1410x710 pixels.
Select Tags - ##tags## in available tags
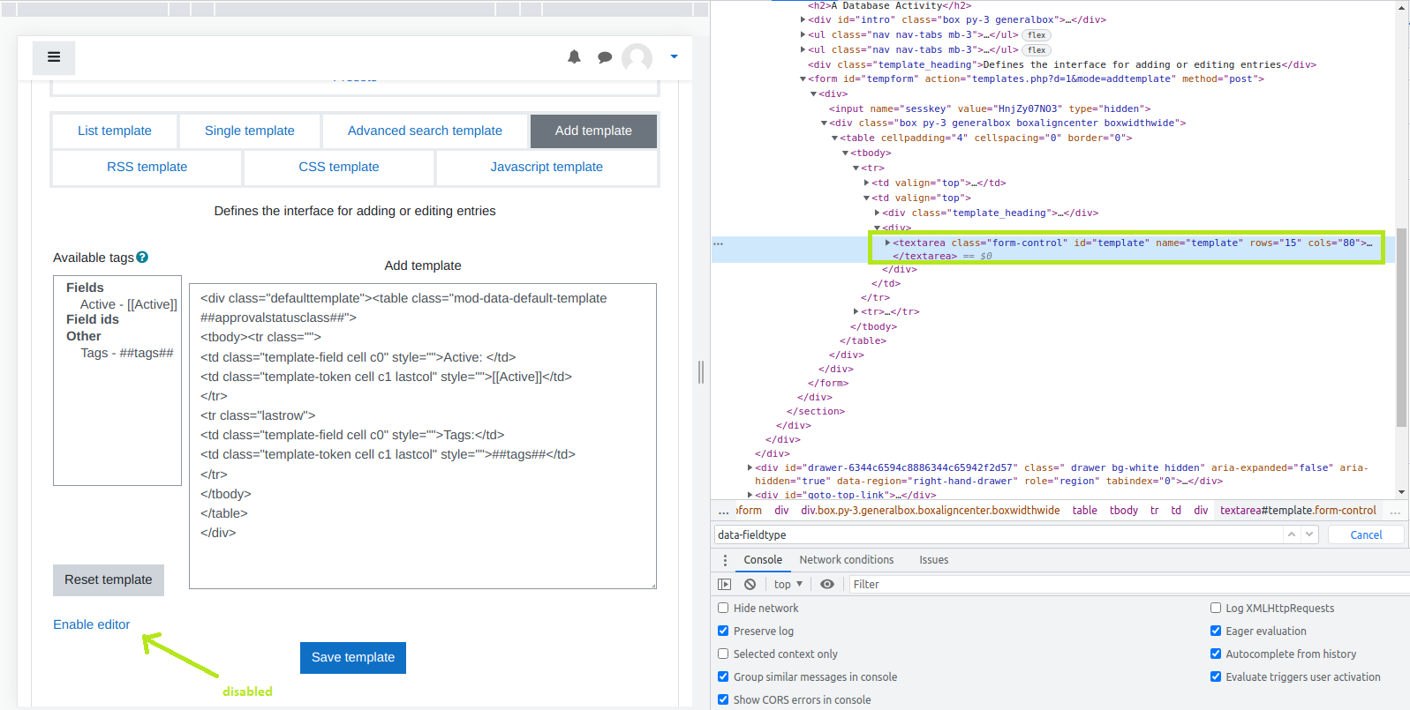[x=127, y=353]
